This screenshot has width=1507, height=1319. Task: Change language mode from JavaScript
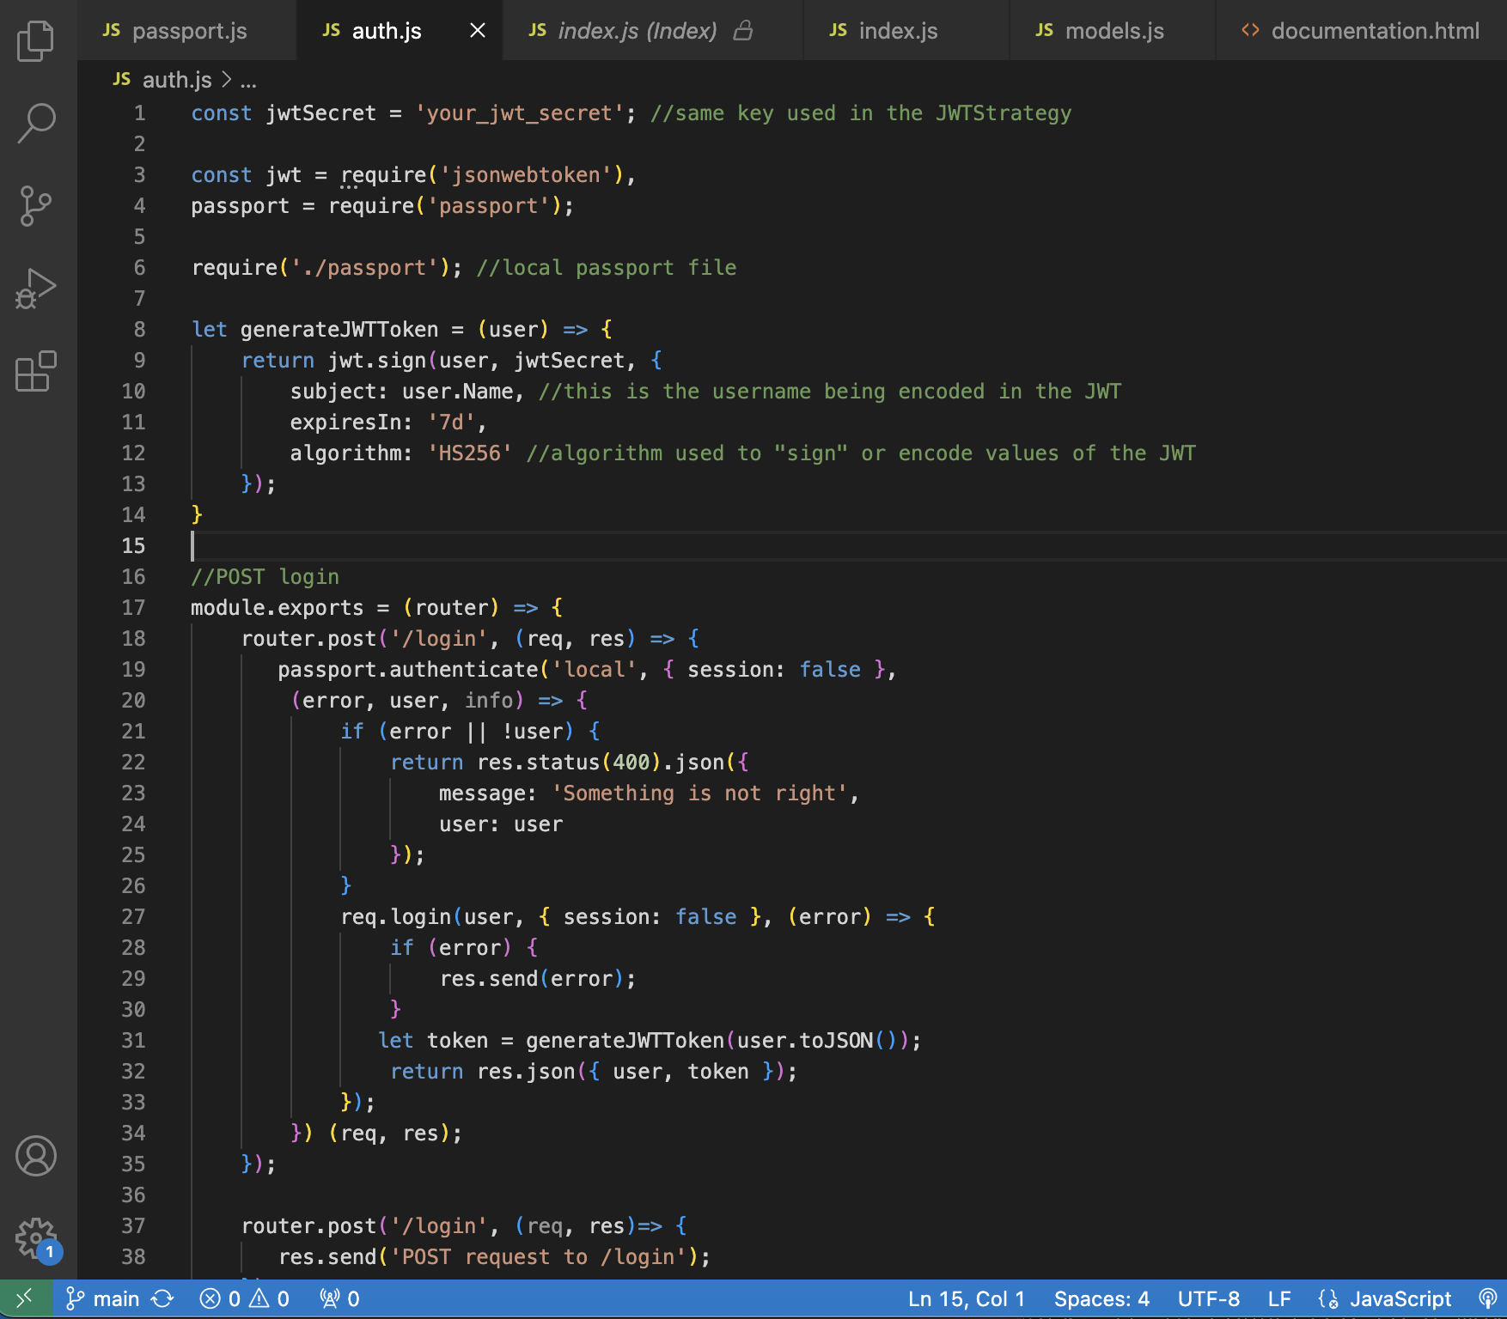point(1400,1298)
